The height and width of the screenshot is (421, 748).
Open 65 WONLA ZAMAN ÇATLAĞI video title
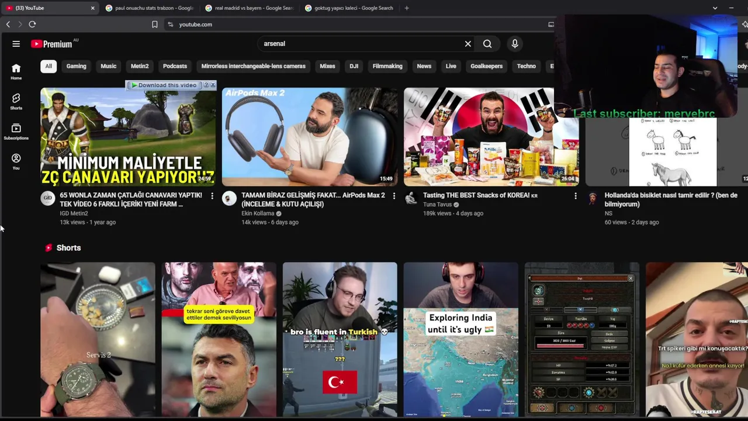[131, 200]
